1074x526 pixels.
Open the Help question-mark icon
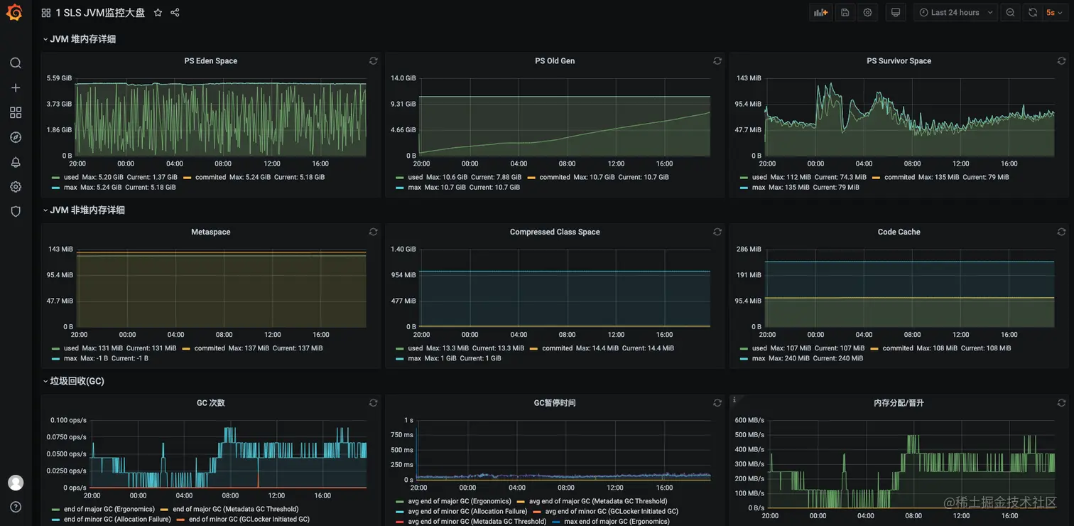[x=16, y=507]
